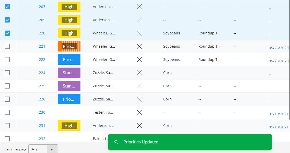Click the X icon in row 203

[139, 7]
